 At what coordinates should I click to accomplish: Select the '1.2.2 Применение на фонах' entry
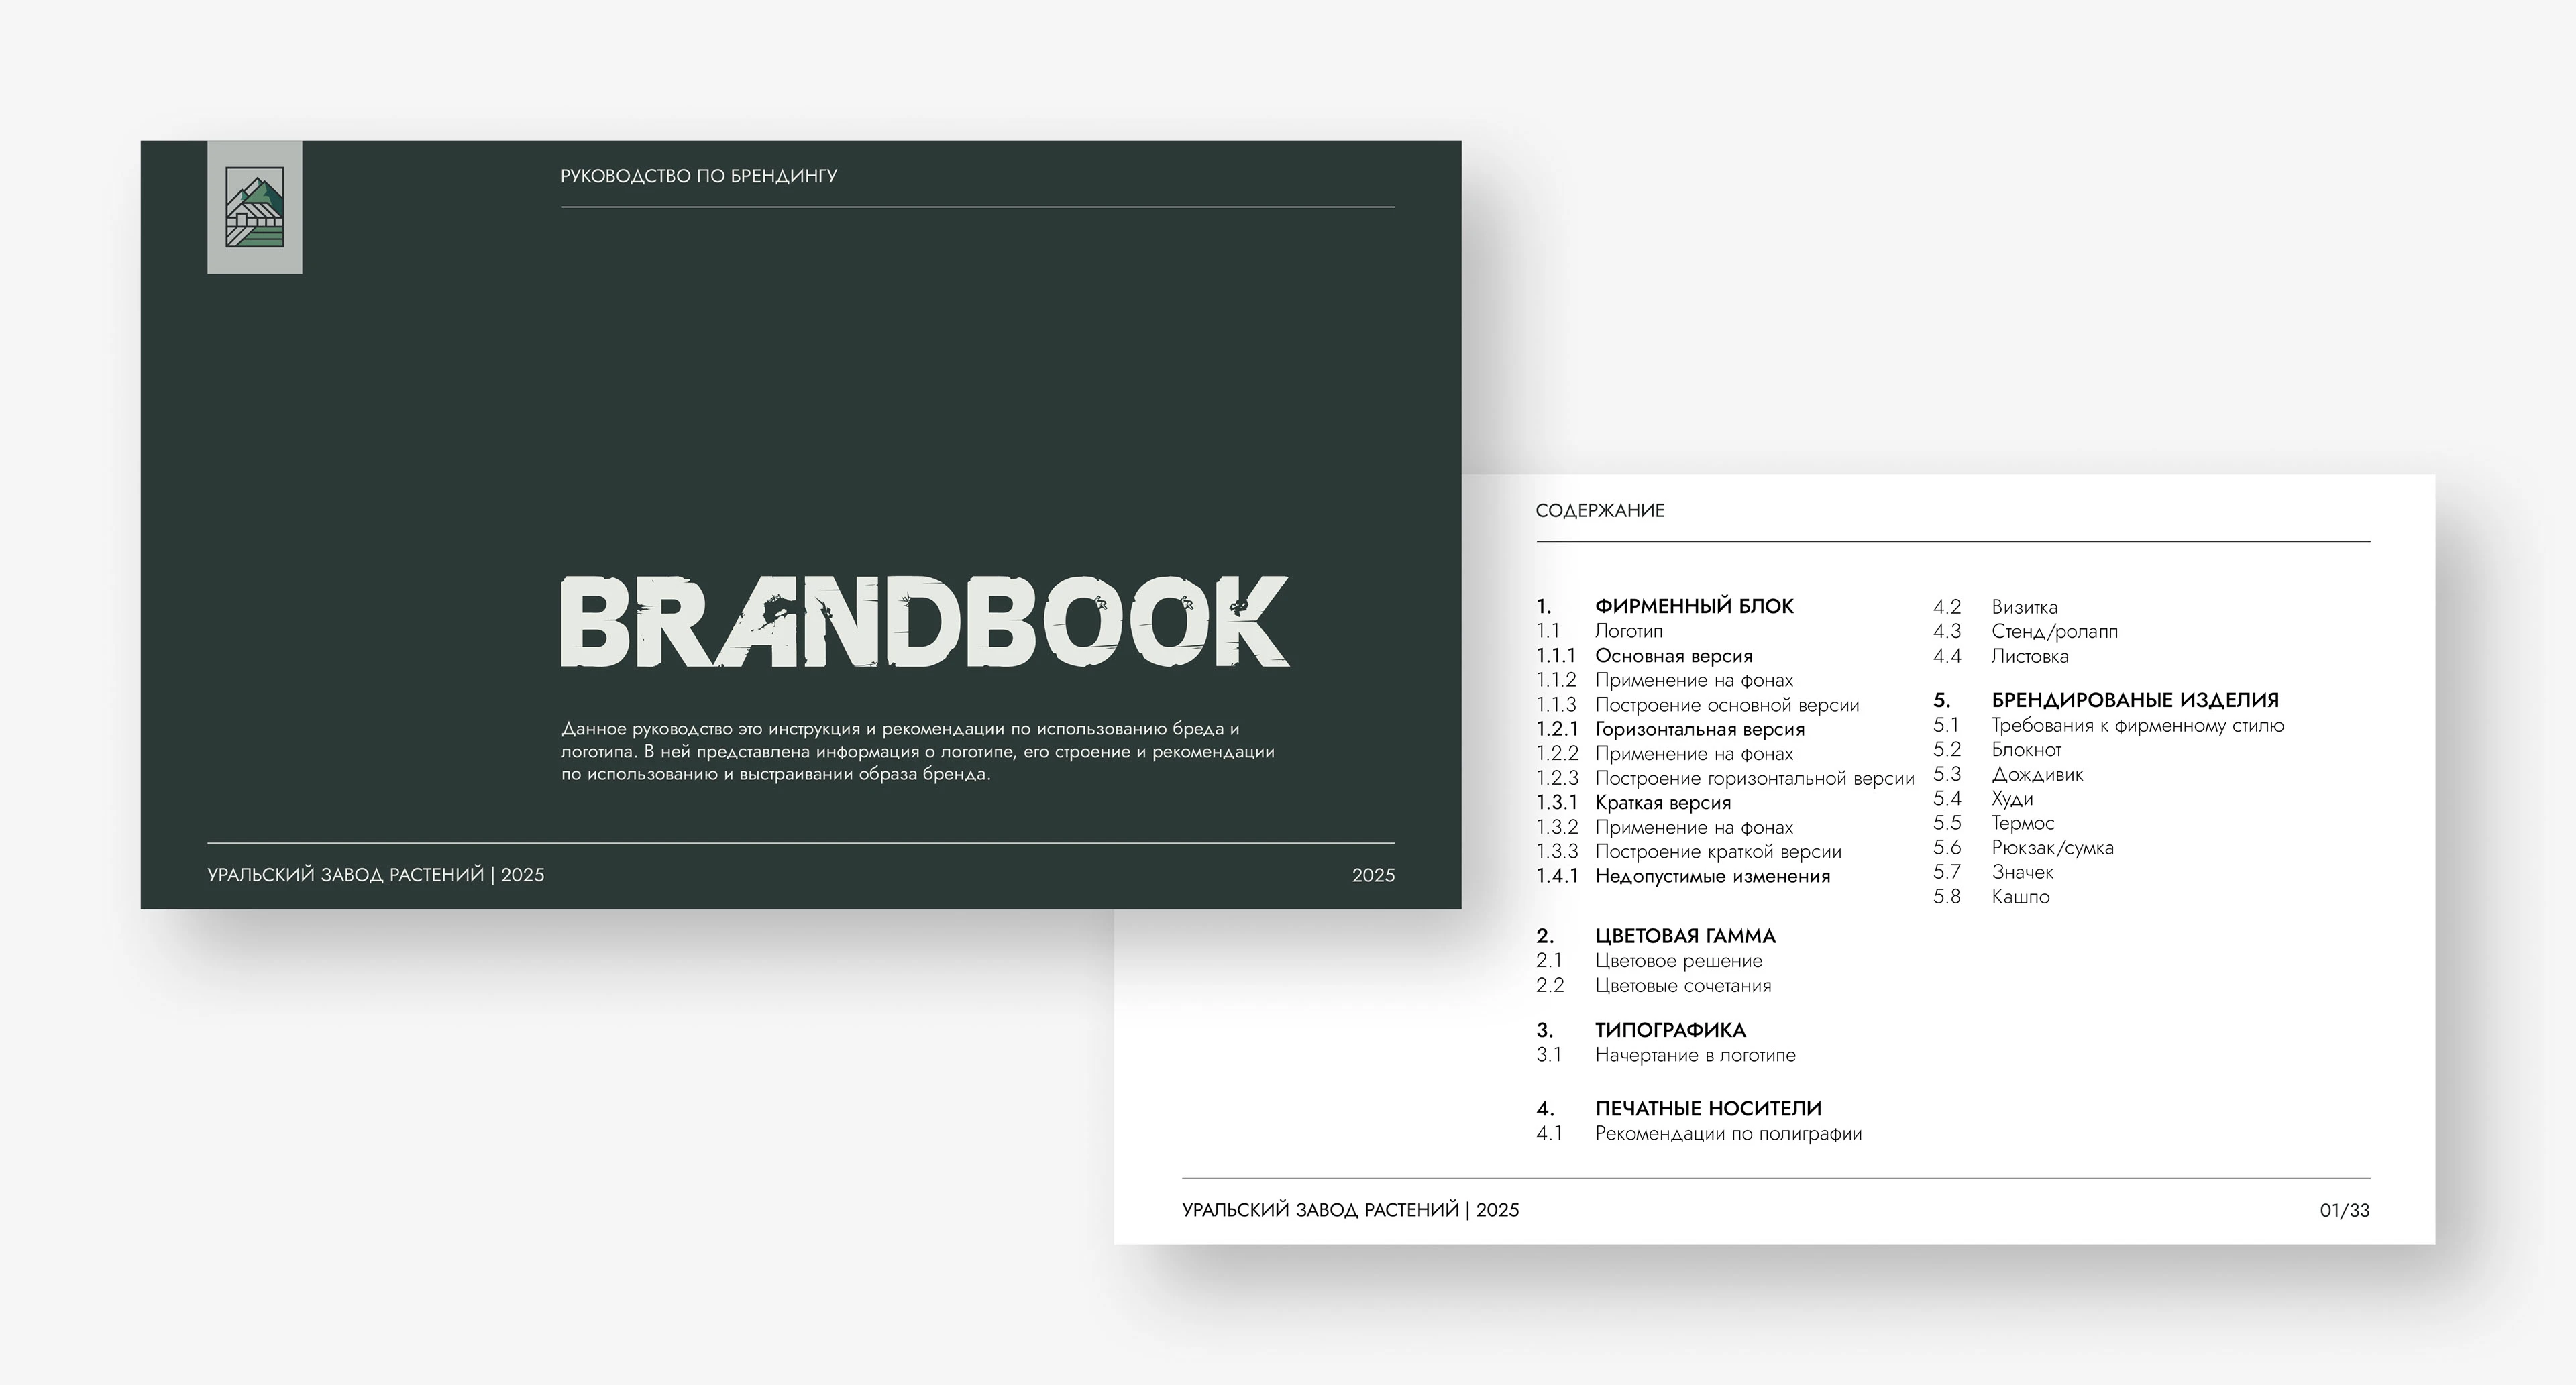1665,754
